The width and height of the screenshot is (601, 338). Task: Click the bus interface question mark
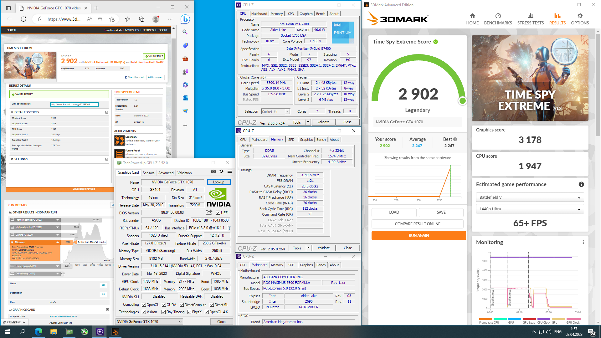tap(229, 228)
